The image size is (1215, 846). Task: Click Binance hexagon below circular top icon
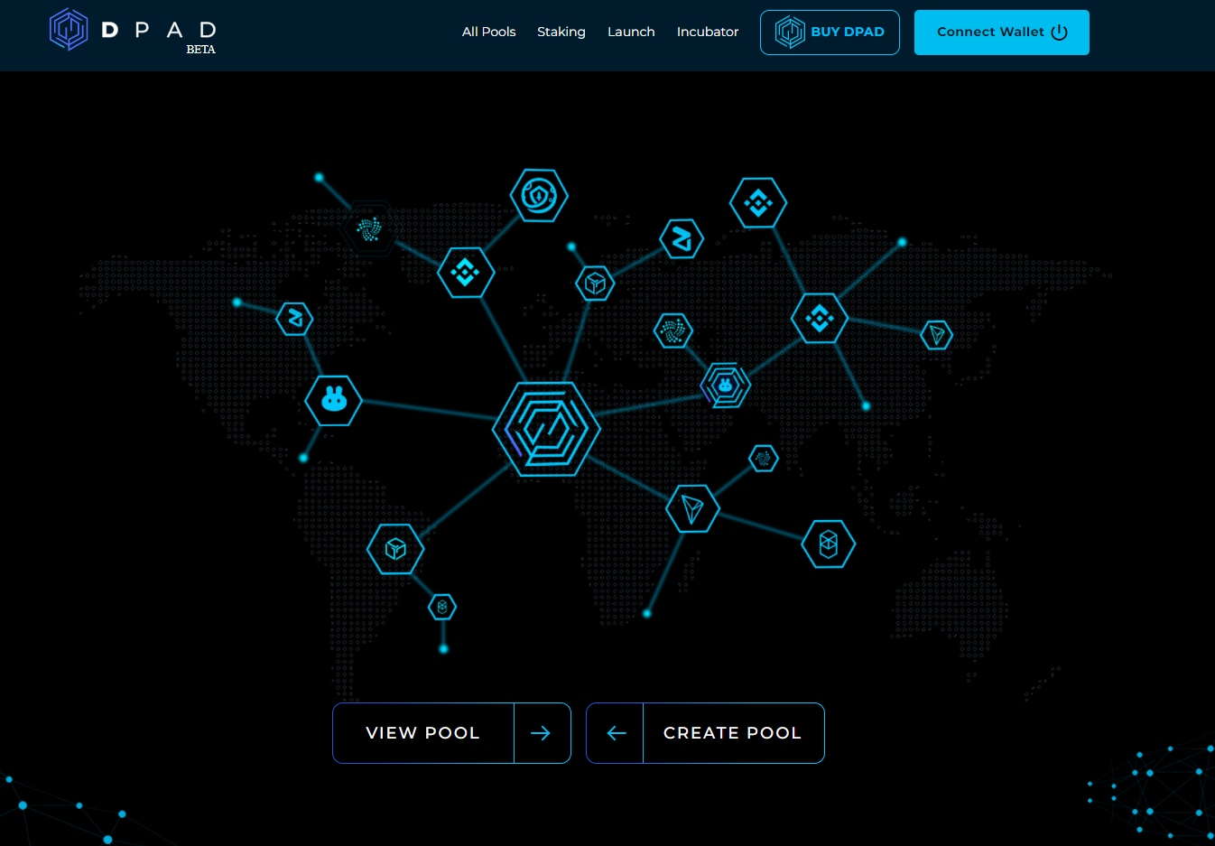coord(466,272)
